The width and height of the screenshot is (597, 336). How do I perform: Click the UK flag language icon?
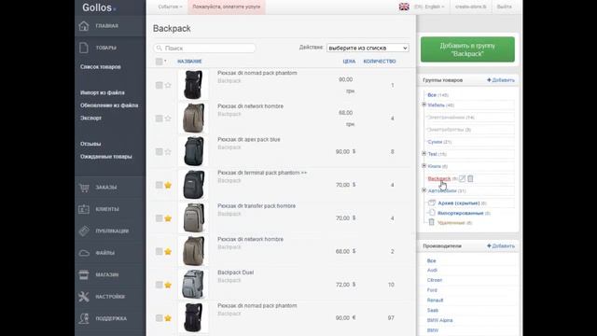[x=404, y=7]
